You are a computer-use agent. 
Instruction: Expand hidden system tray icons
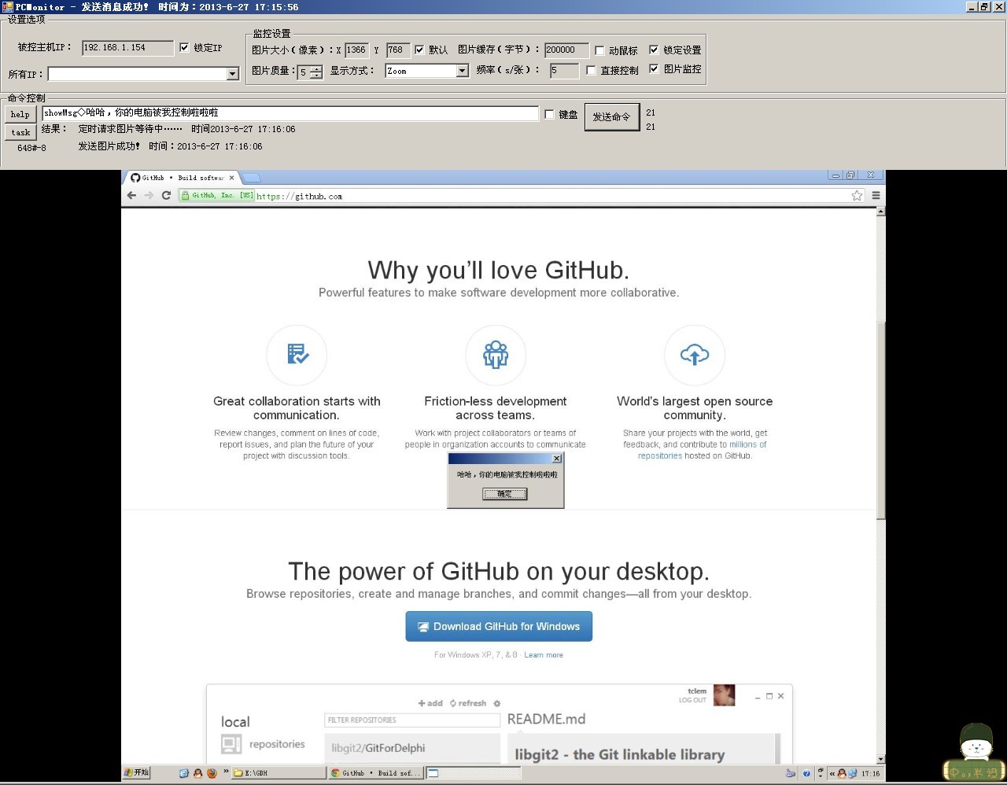[x=832, y=774]
